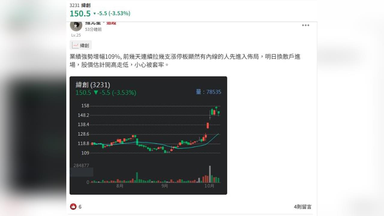Screen dimensions: 384x216
Task: Click the green down-triangle in page header
Action: (94, 13)
